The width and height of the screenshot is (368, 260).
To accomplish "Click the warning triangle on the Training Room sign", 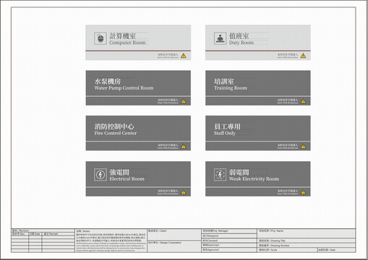I will (303, 101).
